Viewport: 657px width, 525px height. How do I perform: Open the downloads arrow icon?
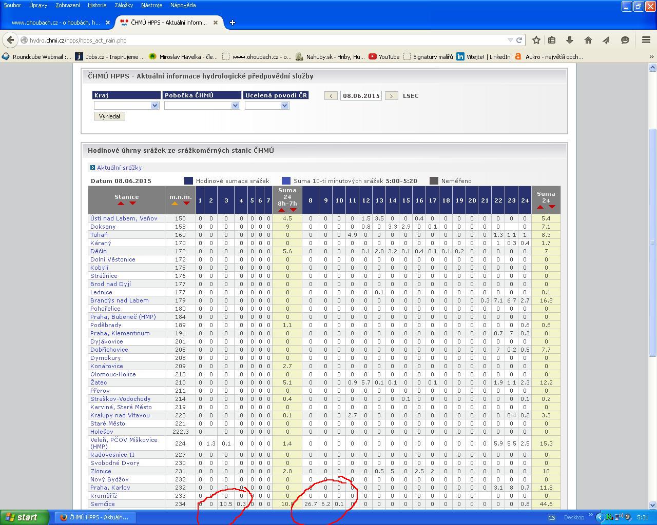pos(570,40)
